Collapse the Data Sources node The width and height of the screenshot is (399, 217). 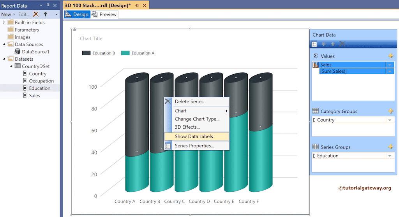click(4, 44)
